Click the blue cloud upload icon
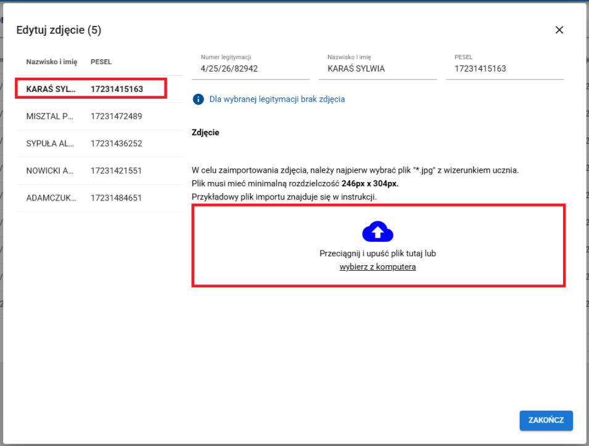This screenshot has width=589, height=446. point(377,232)
